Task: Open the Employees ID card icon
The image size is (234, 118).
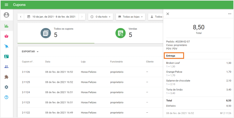Action: pos(7,56)
